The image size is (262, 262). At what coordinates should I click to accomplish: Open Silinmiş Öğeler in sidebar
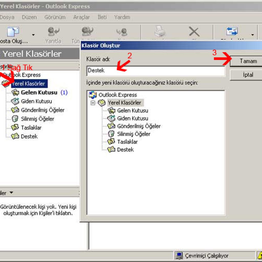(37, 119)
